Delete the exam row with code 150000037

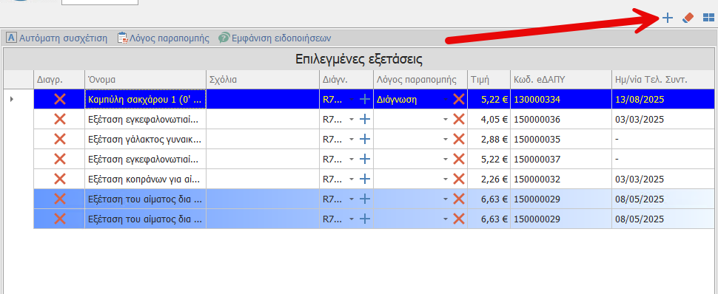(59, 159)
